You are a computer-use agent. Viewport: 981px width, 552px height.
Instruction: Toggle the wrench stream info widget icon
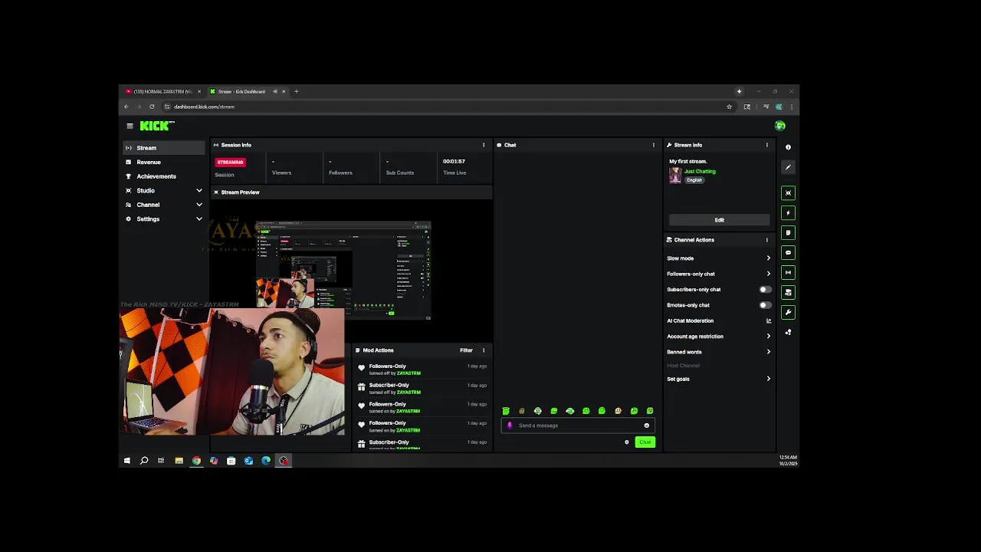click(x=788, y=313)
